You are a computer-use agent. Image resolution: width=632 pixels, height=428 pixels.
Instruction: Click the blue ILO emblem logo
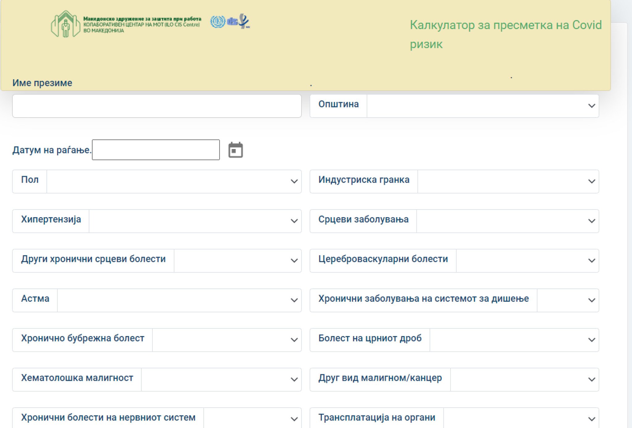pyautogui.click(x=218, y=22)
